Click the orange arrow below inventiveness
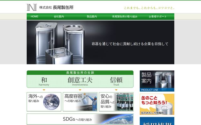Viewport: 201px width, 125px height. [x=80, y=90]
